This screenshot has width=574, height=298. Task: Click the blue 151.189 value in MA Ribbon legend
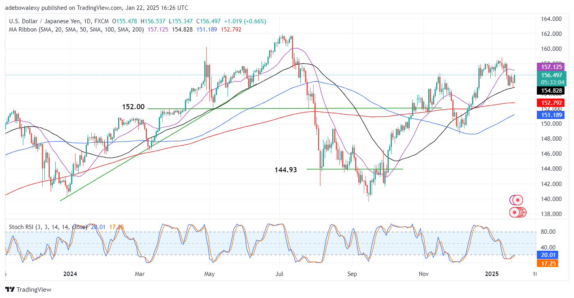(x=207, y=30)
